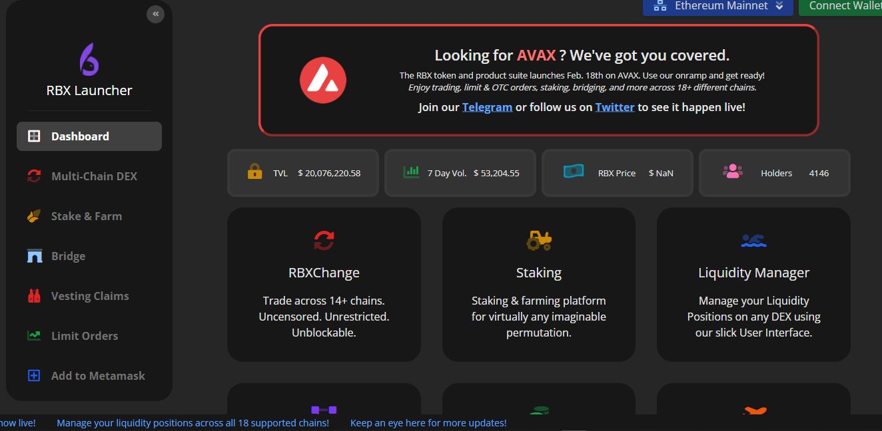Open Multi-Chain DEX from the sidebar

point(89,176)
